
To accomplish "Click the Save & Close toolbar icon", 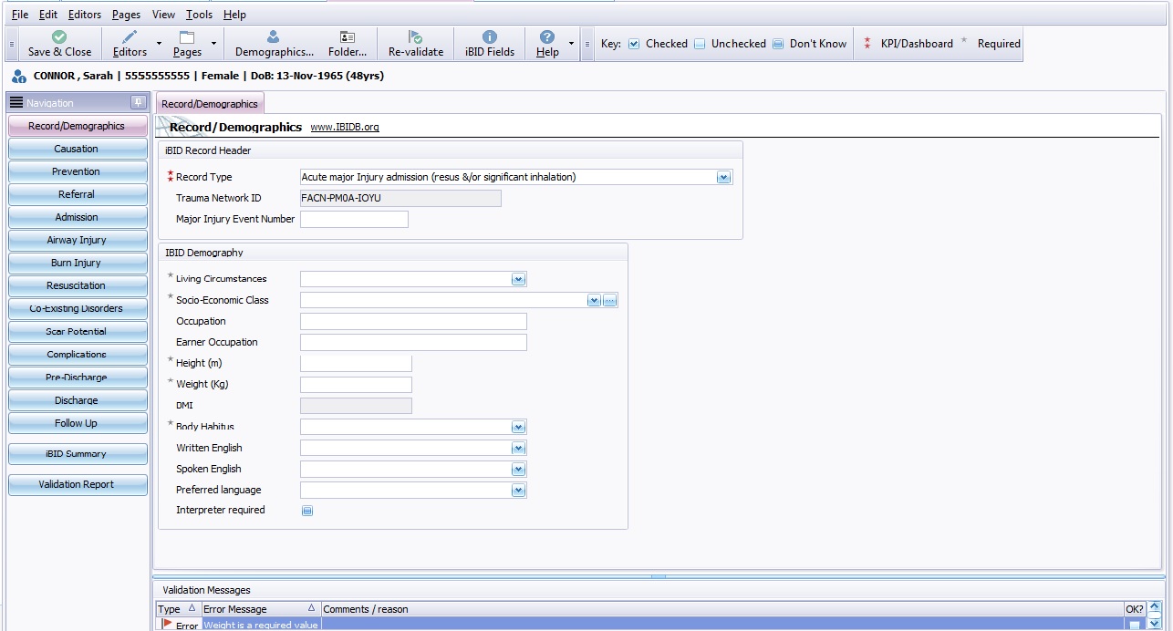I will (x=59, y=37).
